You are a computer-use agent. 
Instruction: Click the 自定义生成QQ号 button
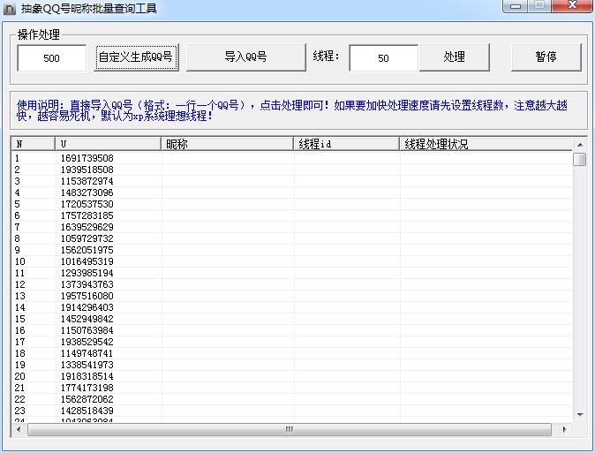point(135,57)
